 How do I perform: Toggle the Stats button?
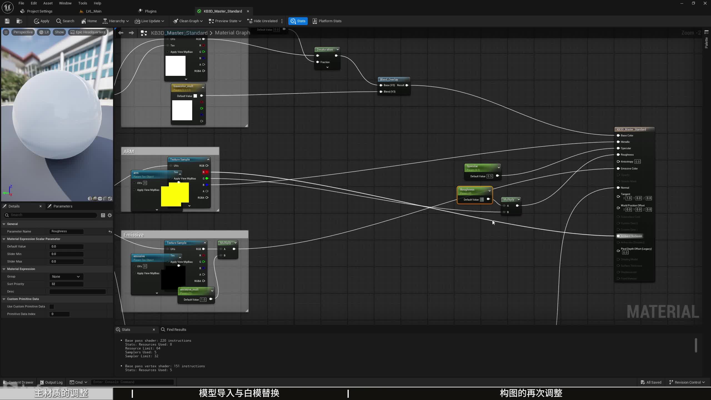298,21
